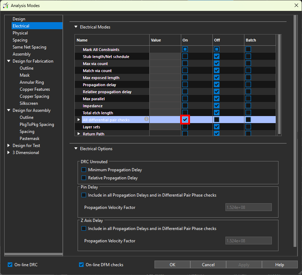302x275 pixels.
Task: Expand the All differential pair checks row
Action: 79,120
